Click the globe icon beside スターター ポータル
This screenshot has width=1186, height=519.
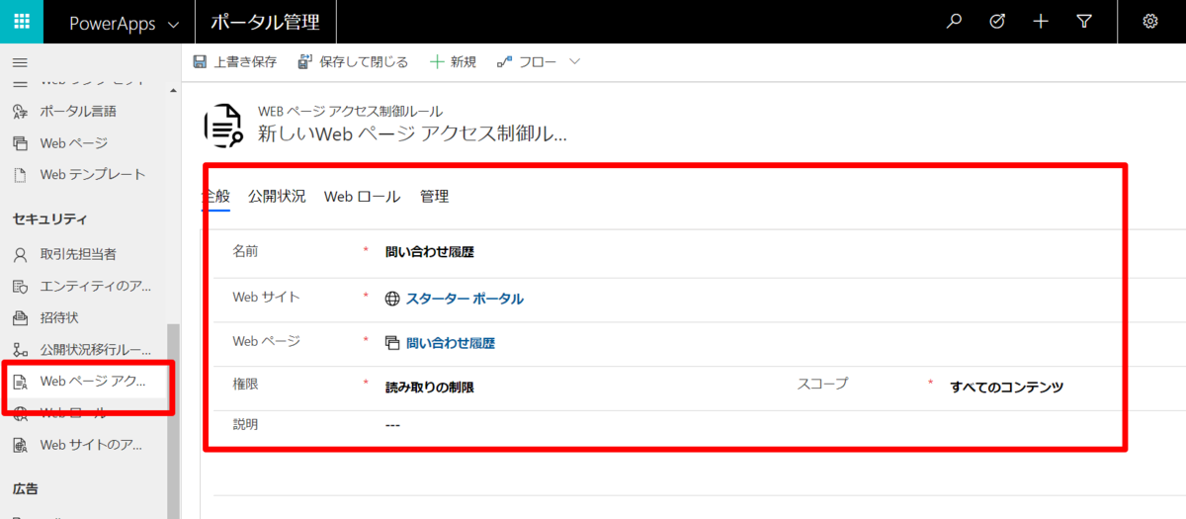392,299
